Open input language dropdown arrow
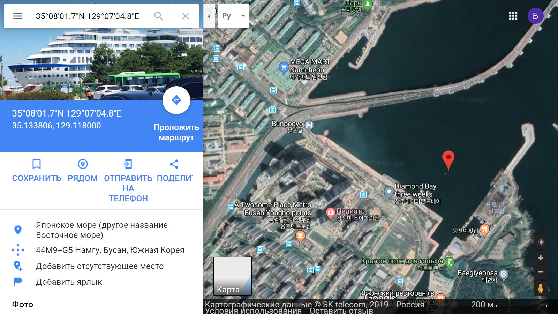The height and width of the screenshot is (314, 558). point(243,16)
